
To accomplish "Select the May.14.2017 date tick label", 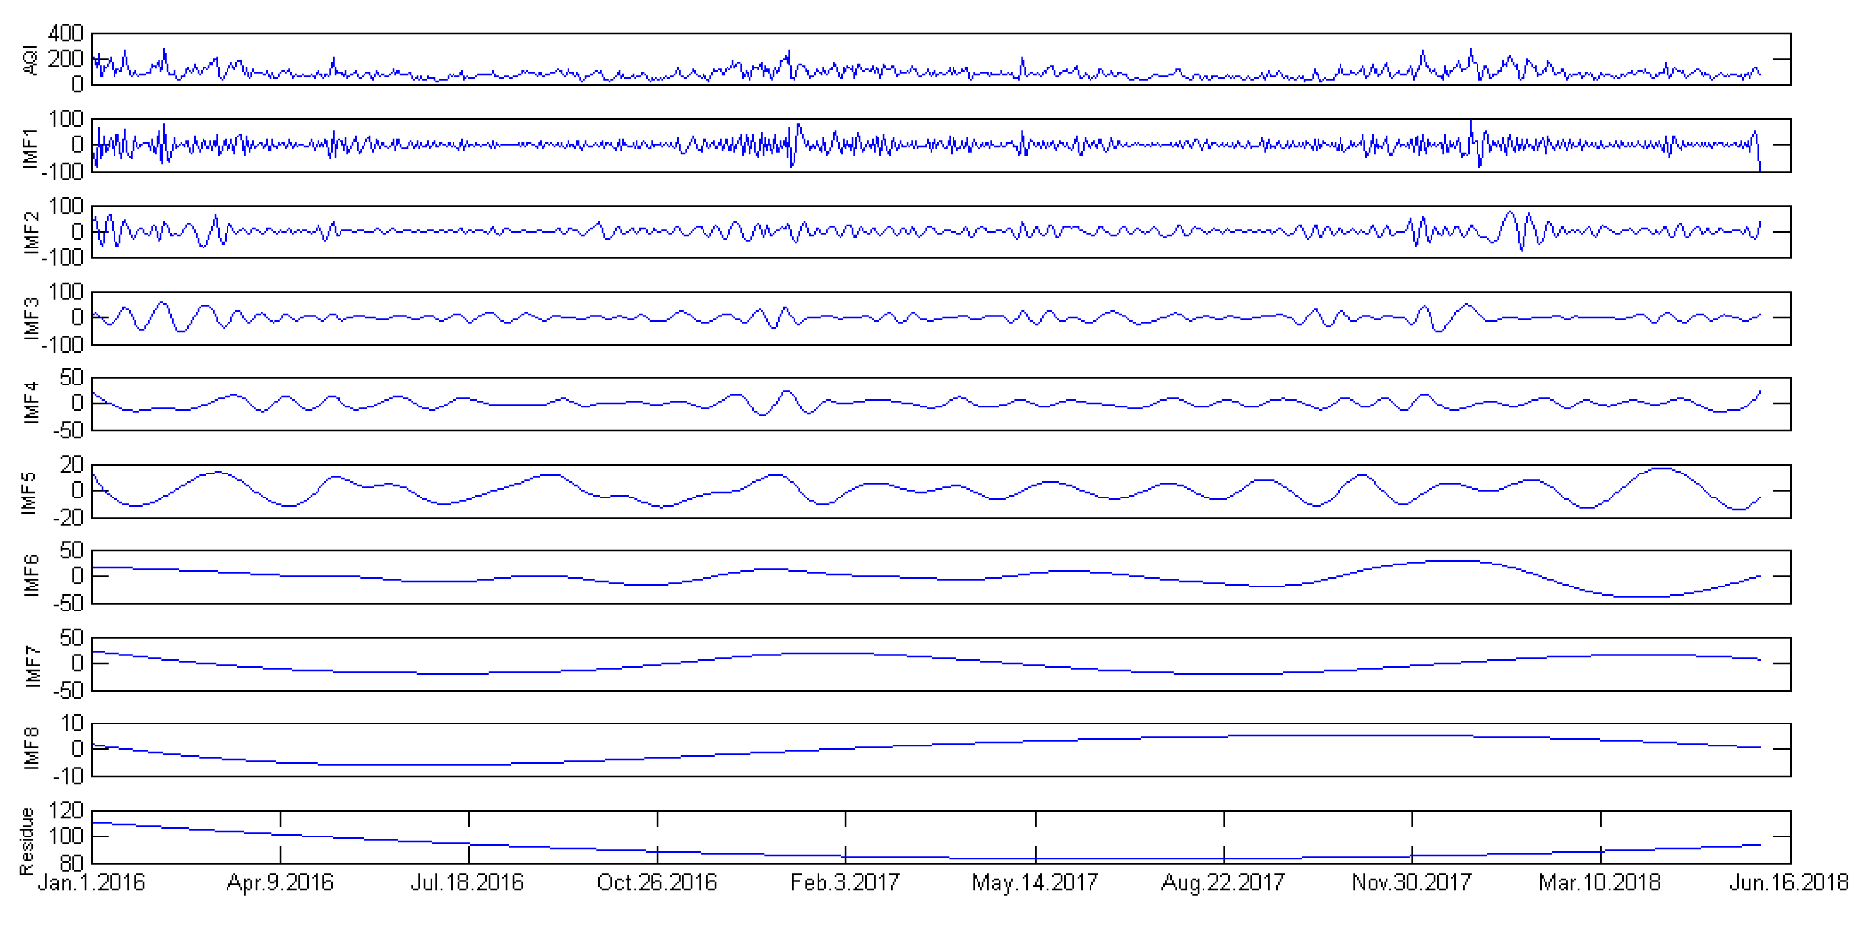I will click(1035, 882).
